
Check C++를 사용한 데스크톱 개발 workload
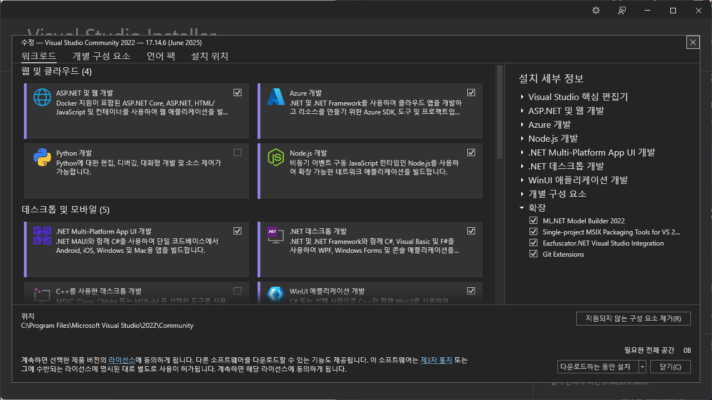coord(238,291)
